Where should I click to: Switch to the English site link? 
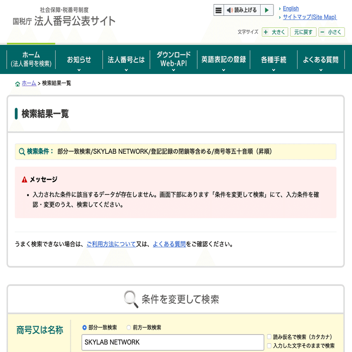(x=291, y=9)
